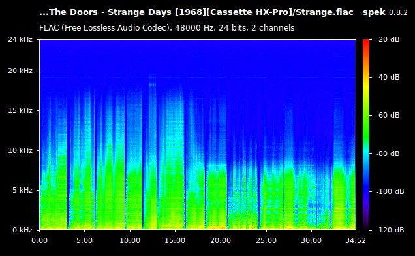The image size is (415, 256).
Task: Click the 0 kHz frequency axis label
Action: click(x=22, y=230)
